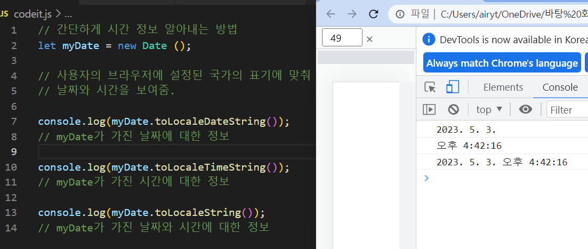Open the top JavaScript context dropdown

(489, 109)
